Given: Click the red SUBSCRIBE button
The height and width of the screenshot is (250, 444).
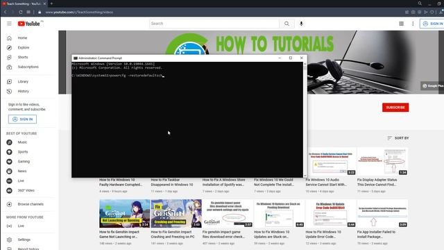Looking at the screenshot, I should (x=395, y=108).
